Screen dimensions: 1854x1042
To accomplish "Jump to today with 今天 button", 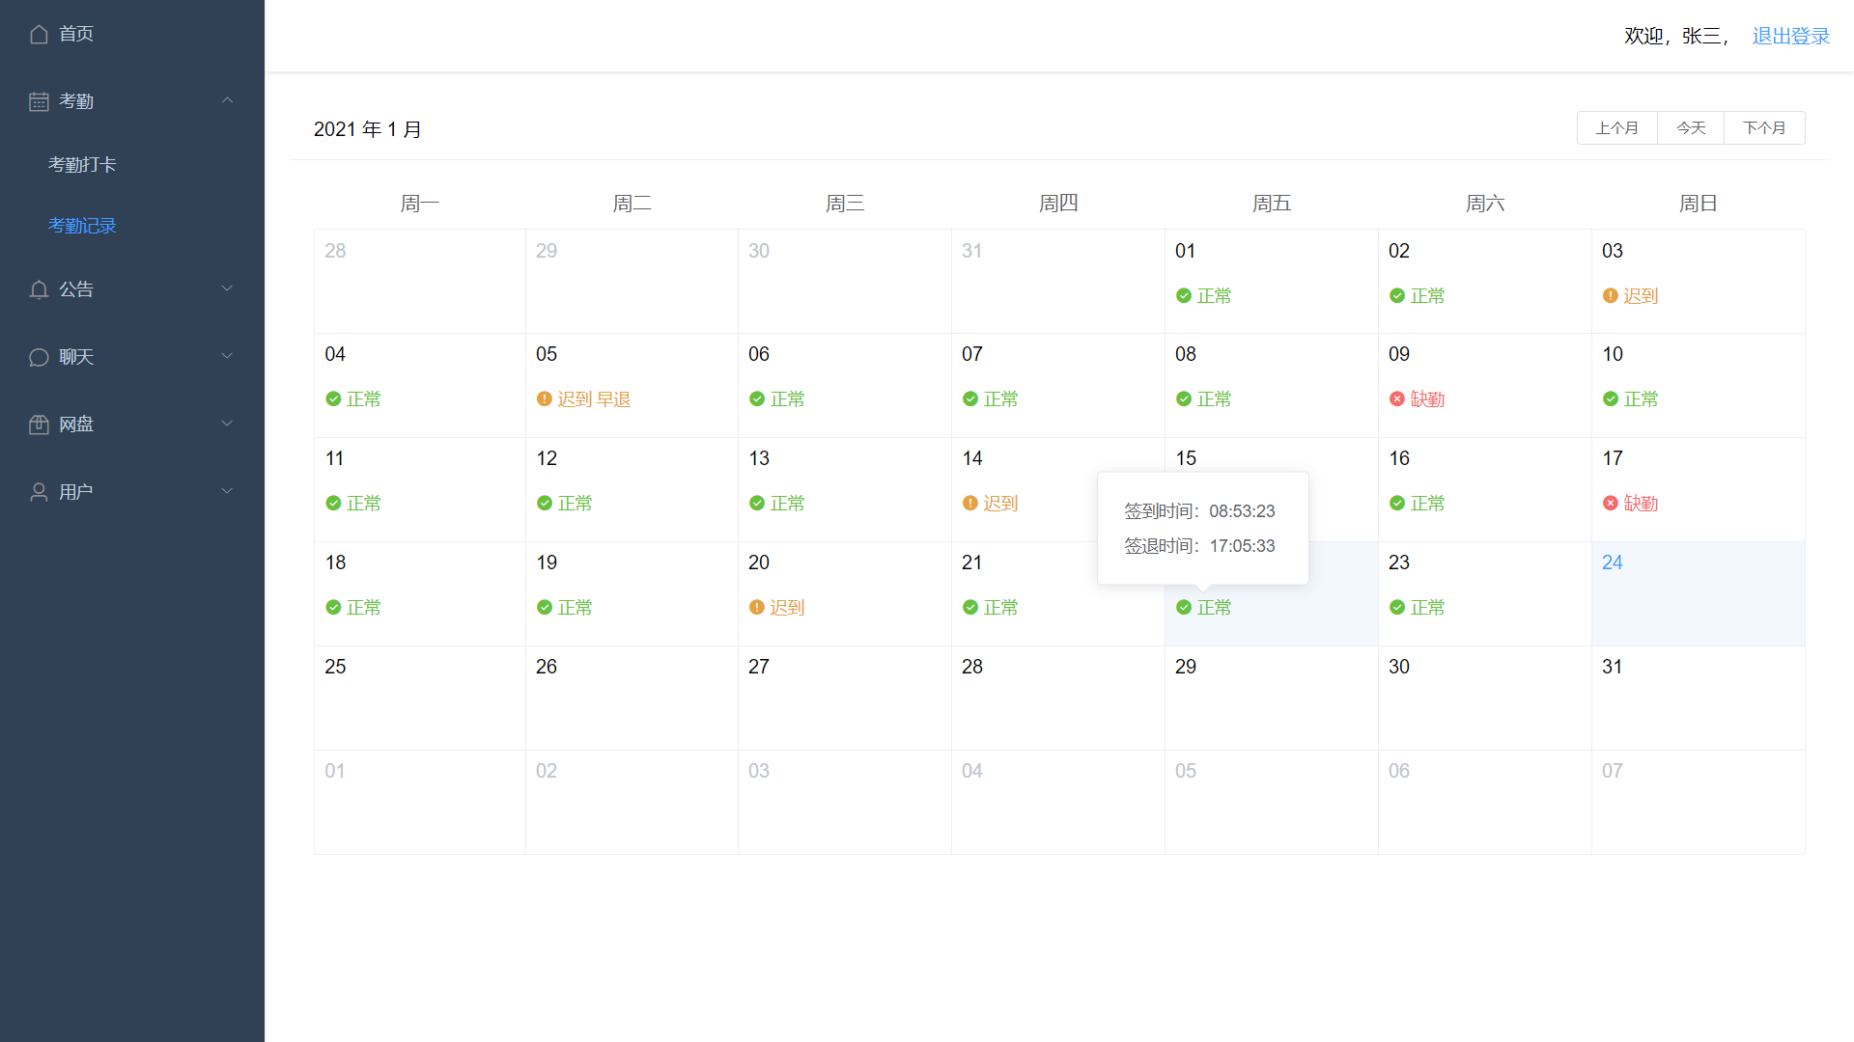I will coord(1691,128).
